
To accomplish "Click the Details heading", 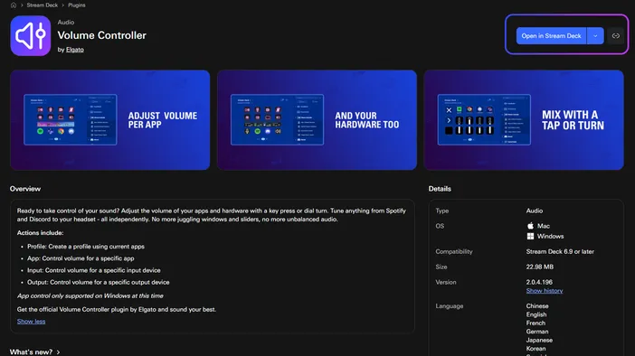I will 440,189.
